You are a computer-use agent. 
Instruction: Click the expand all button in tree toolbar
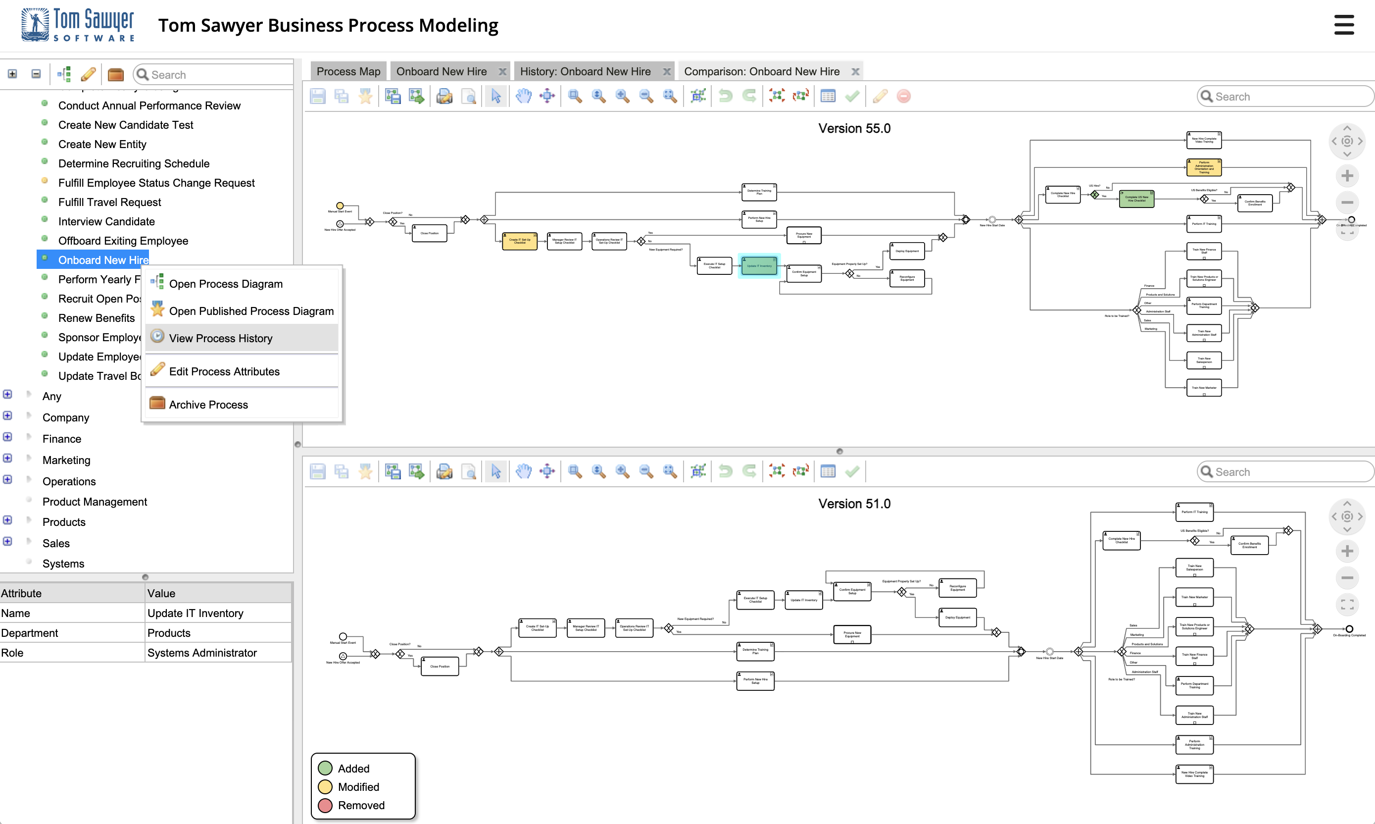tap(12, 74)
